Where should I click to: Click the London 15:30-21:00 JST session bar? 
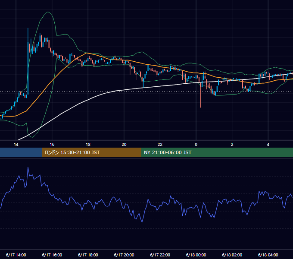click(91, 152)
